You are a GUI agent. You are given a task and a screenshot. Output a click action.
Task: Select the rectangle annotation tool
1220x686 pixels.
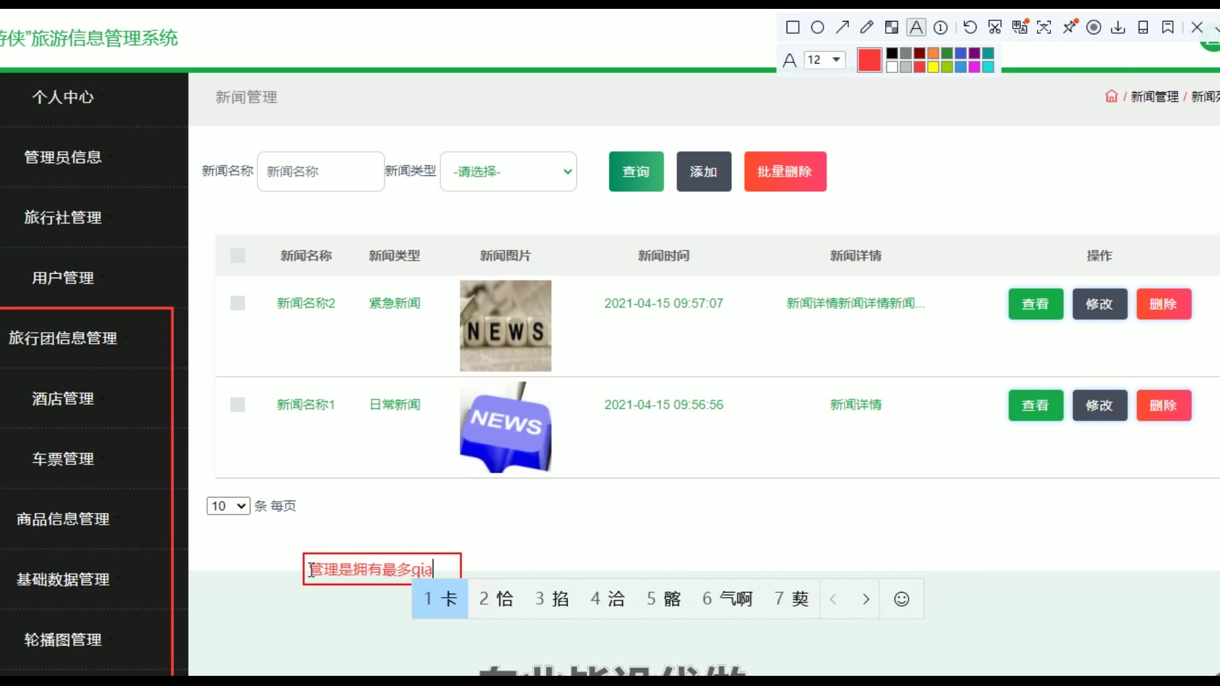point(792,27)
